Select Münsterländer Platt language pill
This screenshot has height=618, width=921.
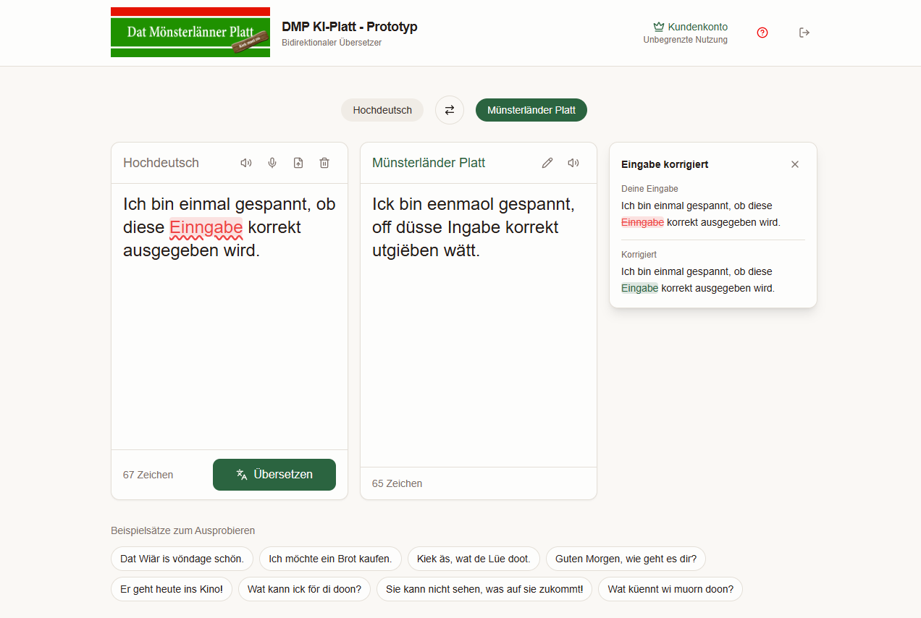(531, 110)
